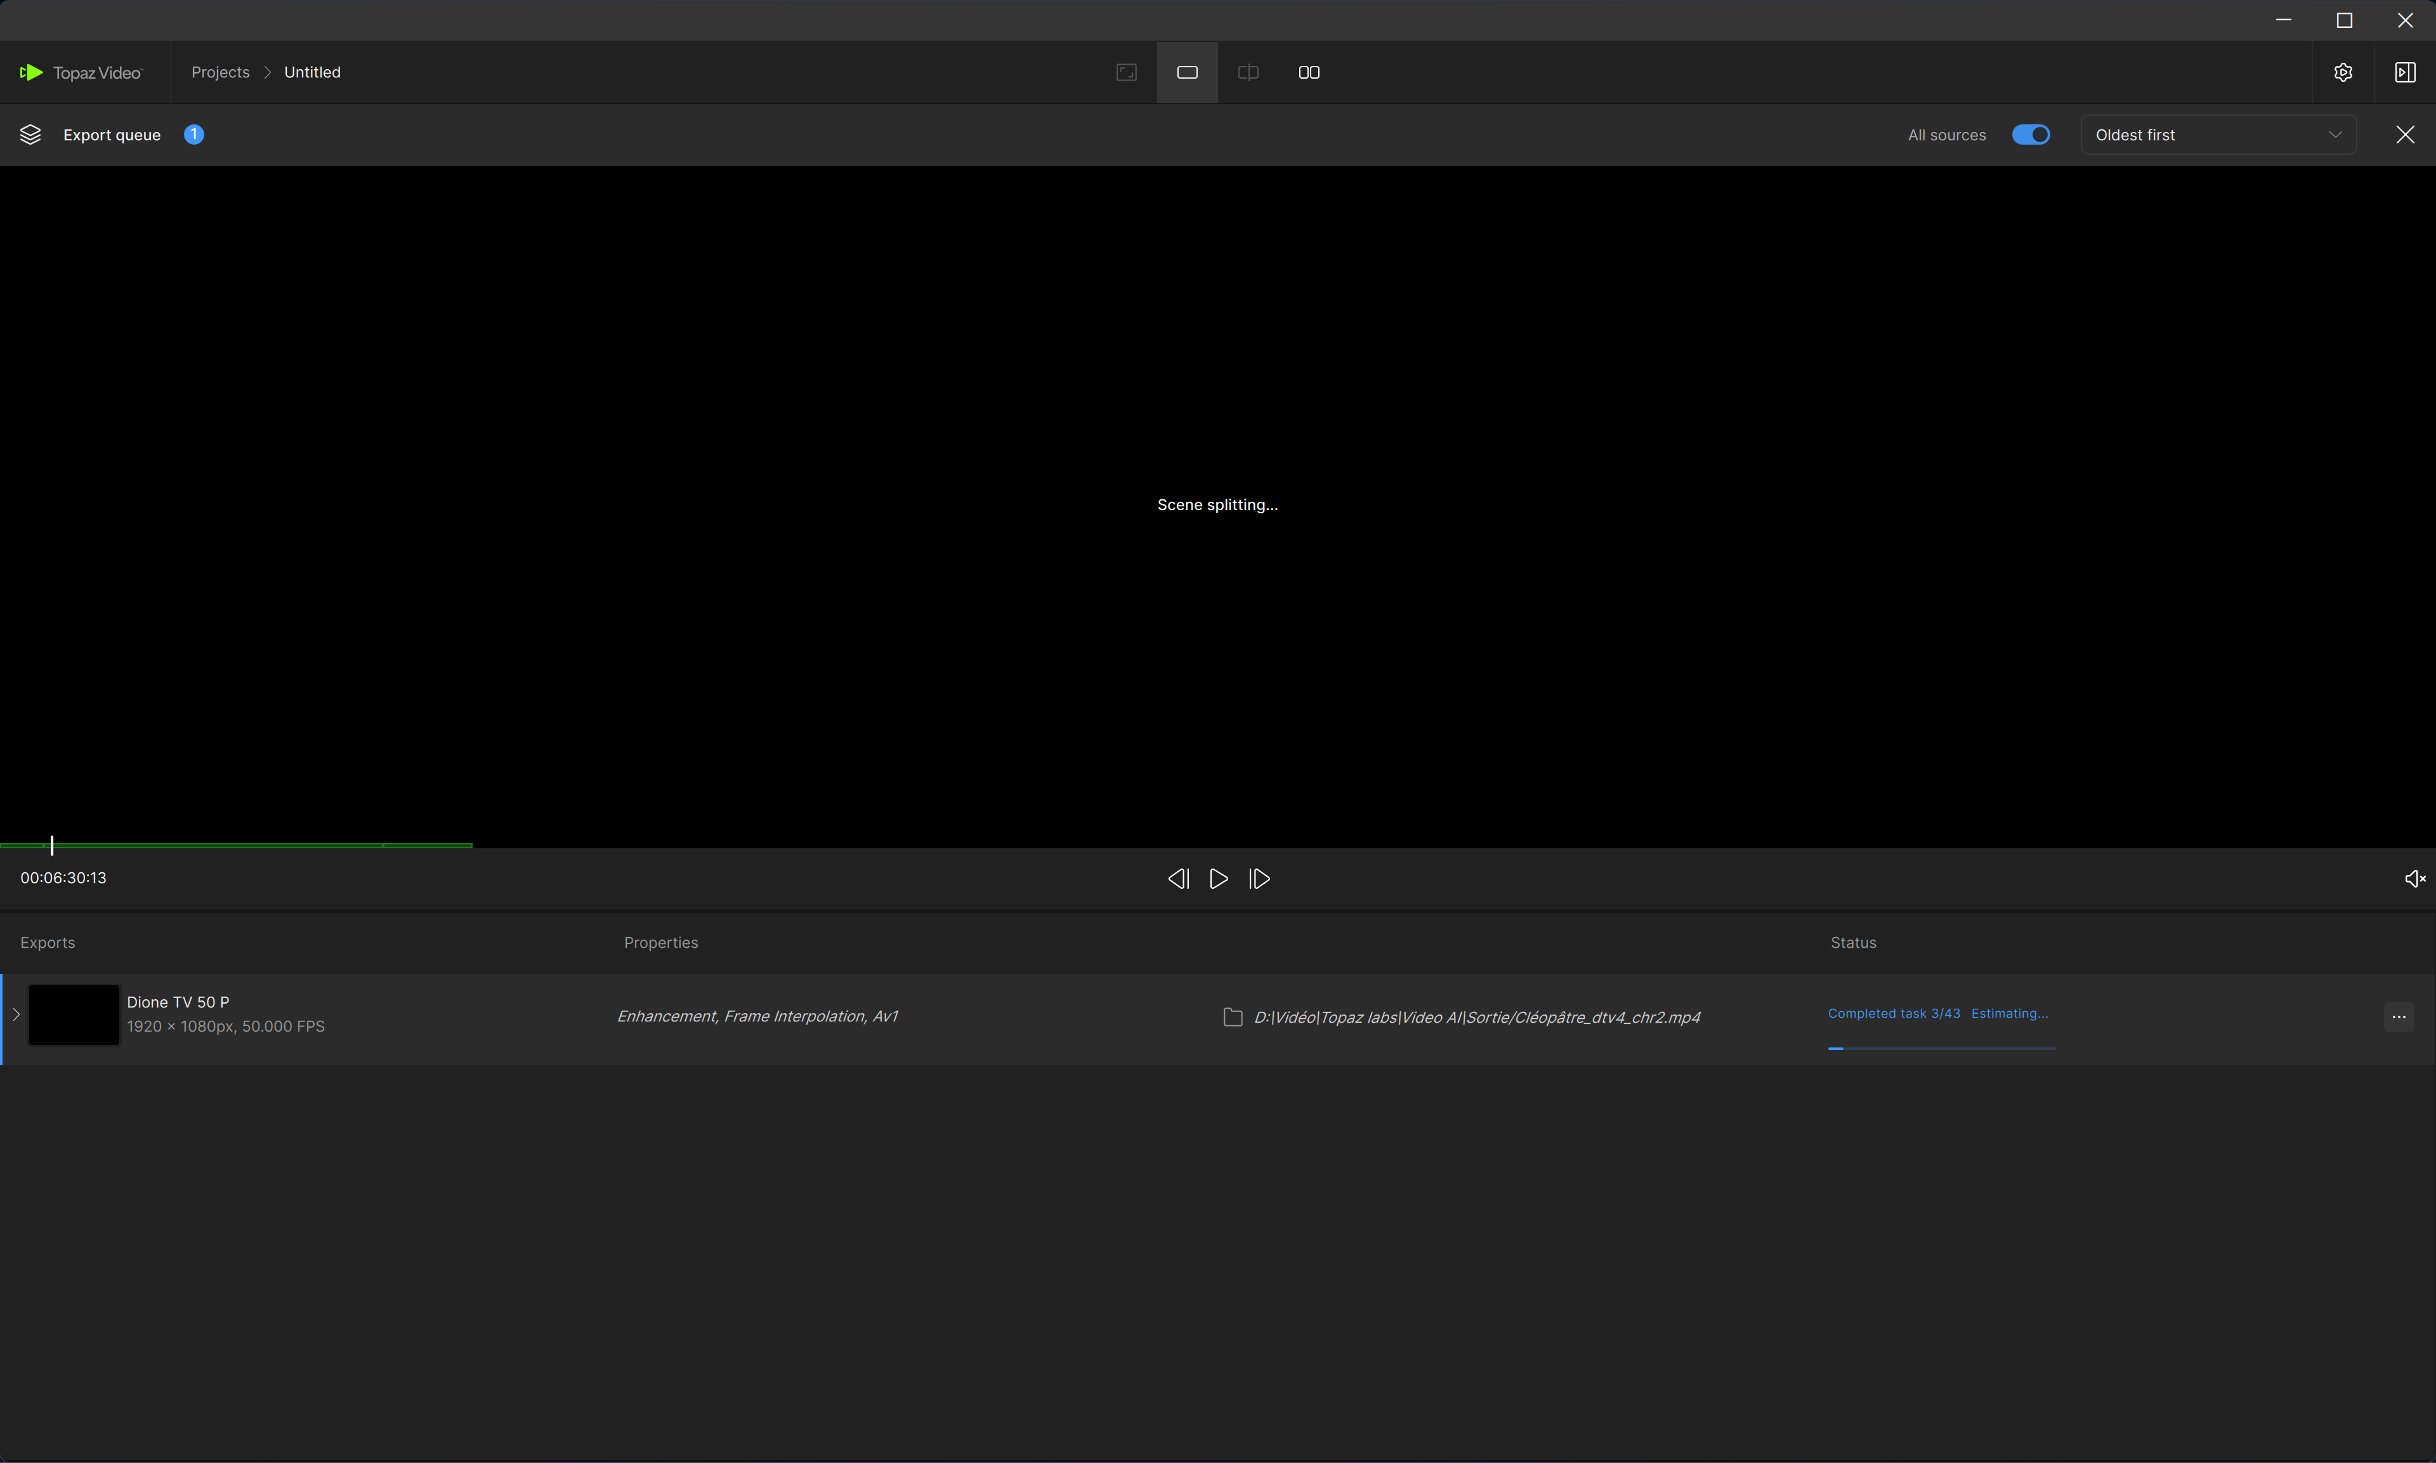Click the green timeline progress bar
This screenshot has width=2436, height=1463.
[x=237, y=845]
